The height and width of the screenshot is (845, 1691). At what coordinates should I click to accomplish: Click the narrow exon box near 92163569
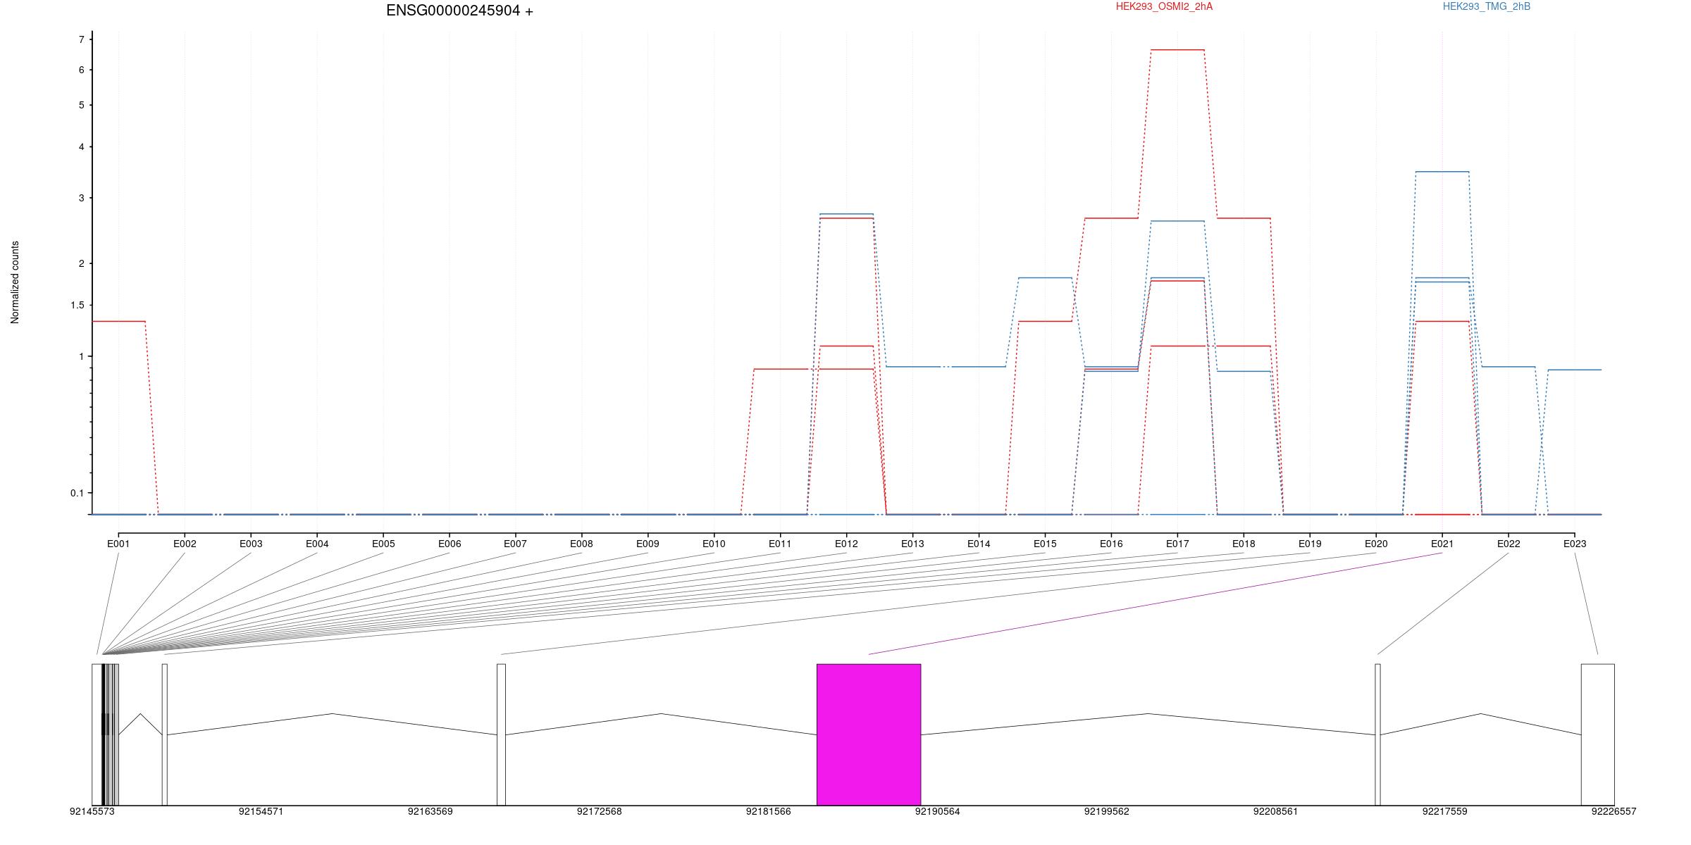click(501, 734)
